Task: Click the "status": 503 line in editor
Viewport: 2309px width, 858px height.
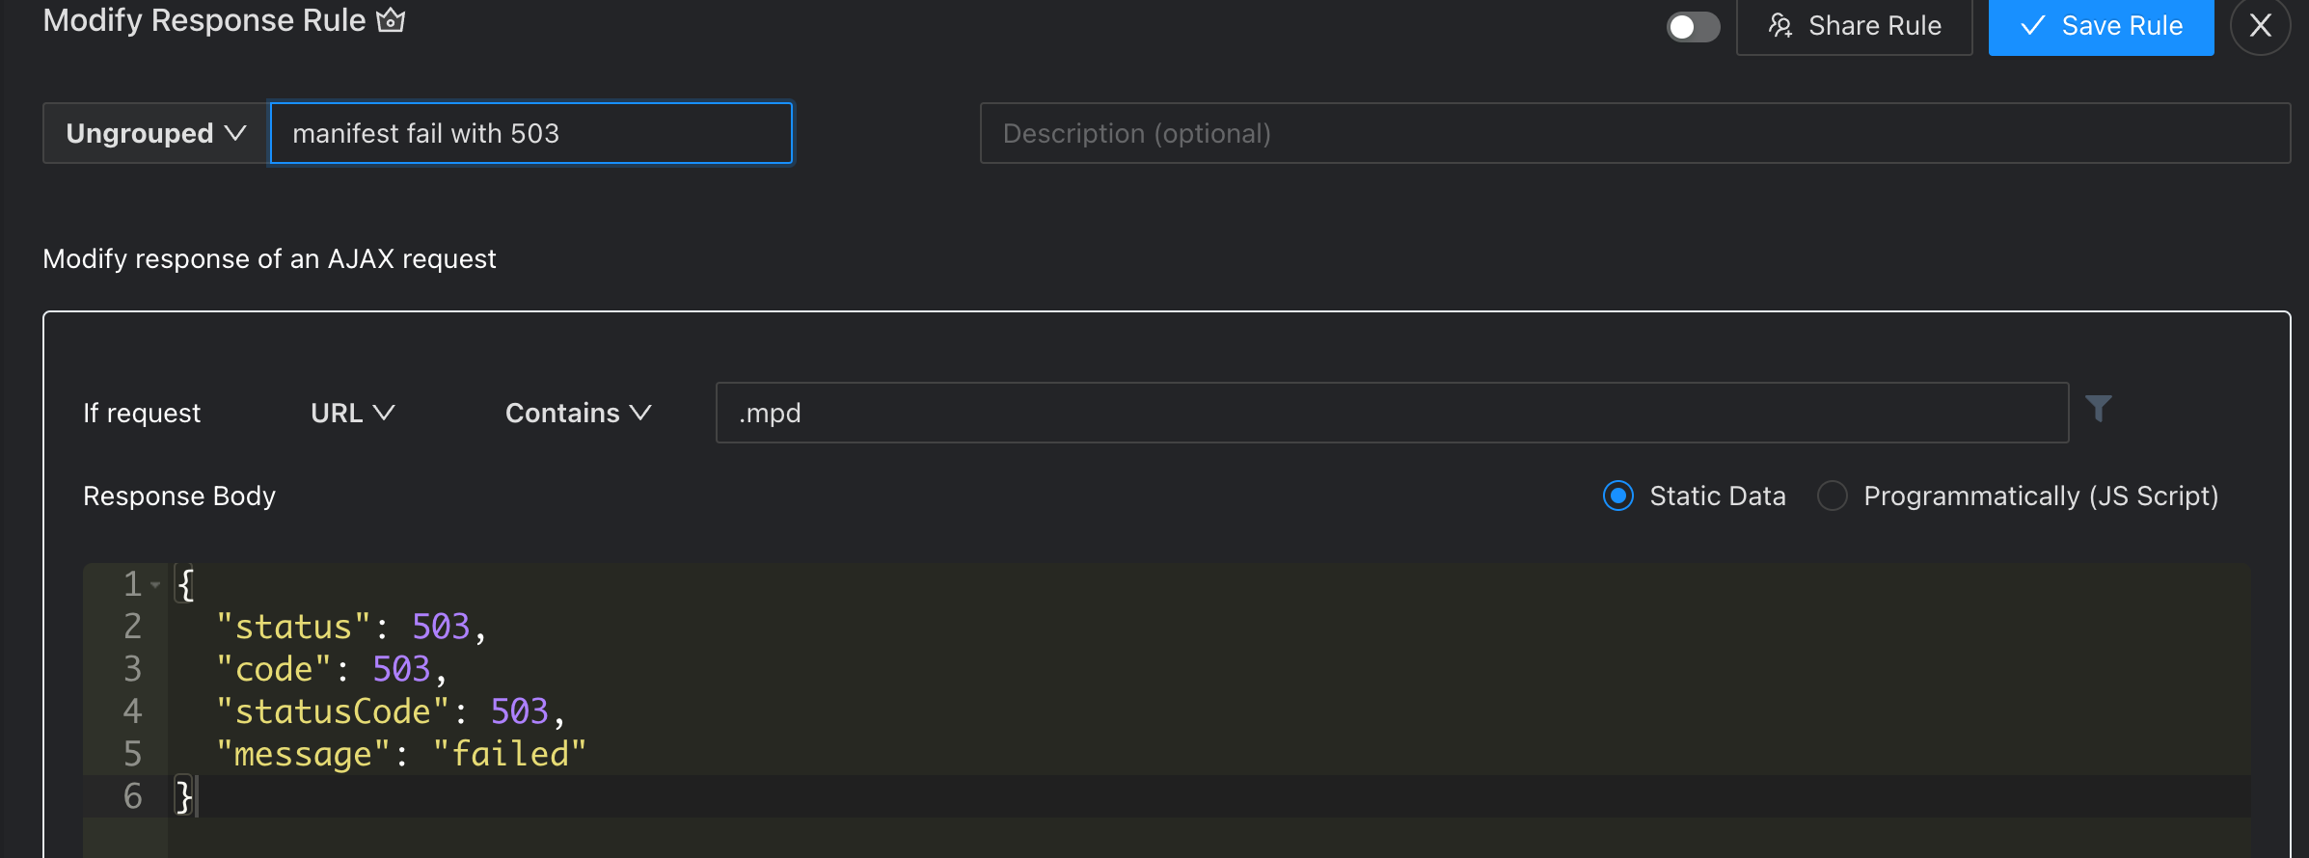Action: point(351,627)
